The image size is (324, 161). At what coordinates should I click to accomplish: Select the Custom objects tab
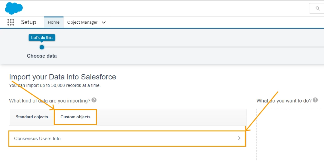tap(75, 117)
